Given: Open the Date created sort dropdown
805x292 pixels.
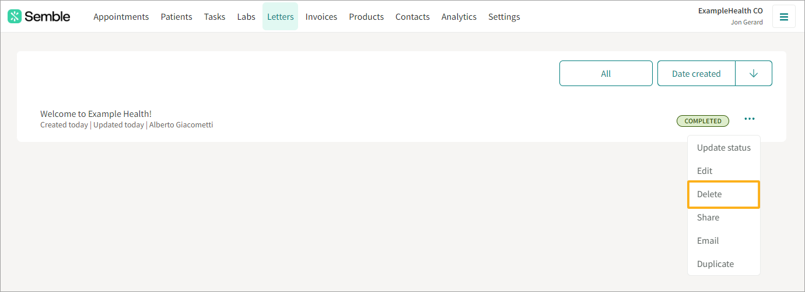Looking at the screenshot, I should (696, 73).
